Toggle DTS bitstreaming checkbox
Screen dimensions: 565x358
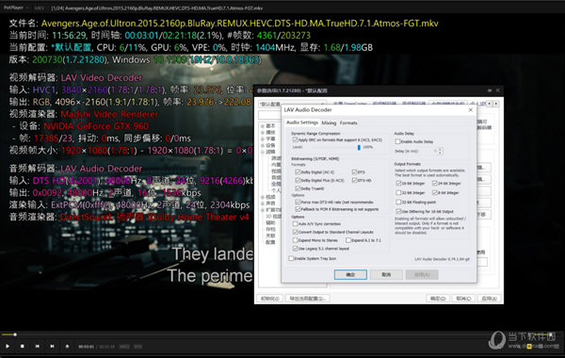tap(355, 172)
